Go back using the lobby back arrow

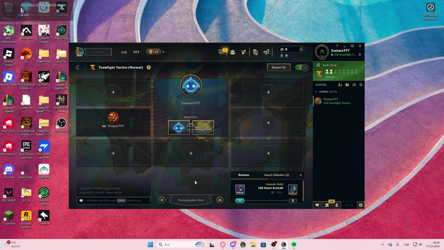click(x=77, y=67)
